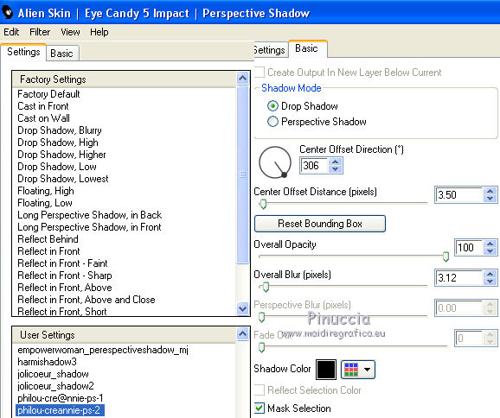Click the Alien Skin title bar logo icon
This screenshot has width=500, height=418.
pos(7,12)
